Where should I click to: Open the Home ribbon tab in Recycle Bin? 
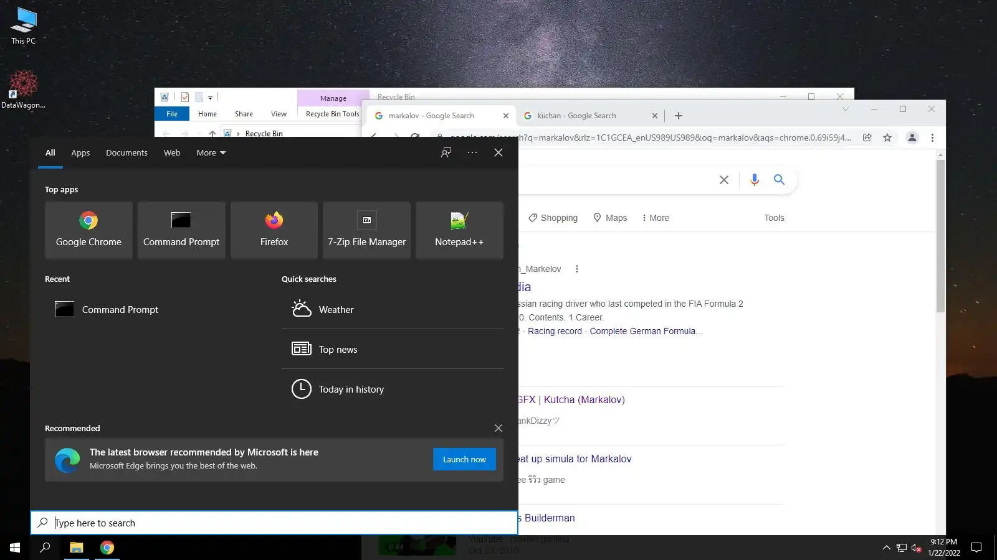pos(208,114)
